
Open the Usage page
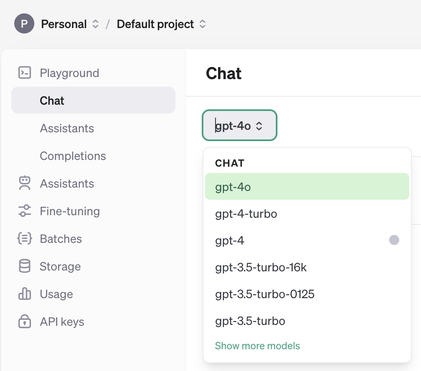(93, 294)
